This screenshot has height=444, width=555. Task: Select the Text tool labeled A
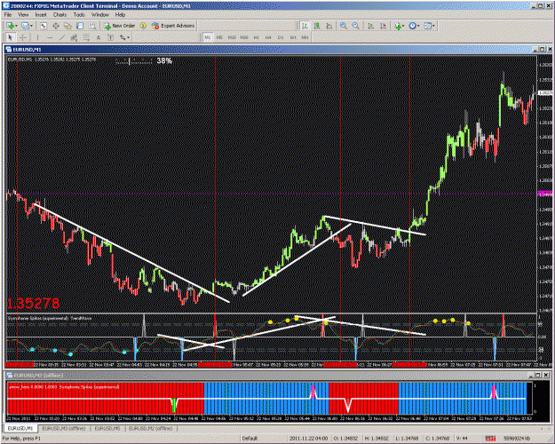[x=99, y=37]
